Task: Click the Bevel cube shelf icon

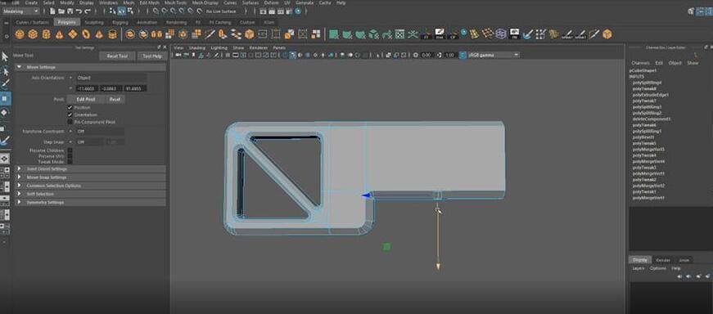Action: (x=249, y=34)
